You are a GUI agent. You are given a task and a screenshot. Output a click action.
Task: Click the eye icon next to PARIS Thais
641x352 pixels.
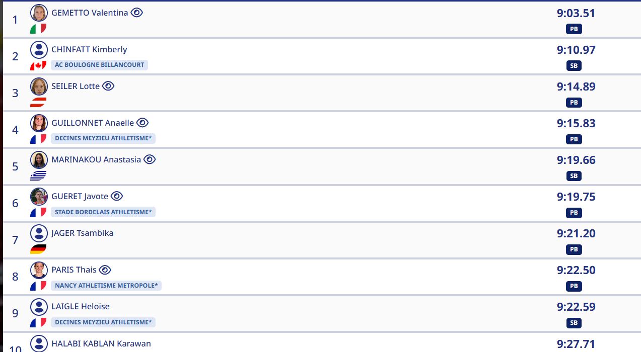105,270
